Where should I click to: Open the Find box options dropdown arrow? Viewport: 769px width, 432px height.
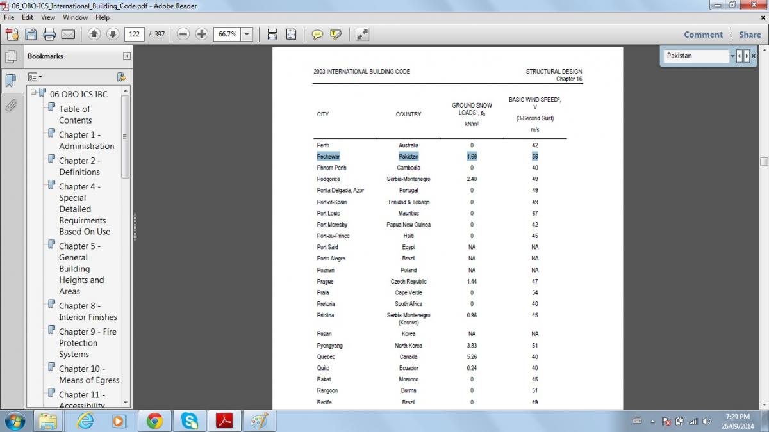732,56
